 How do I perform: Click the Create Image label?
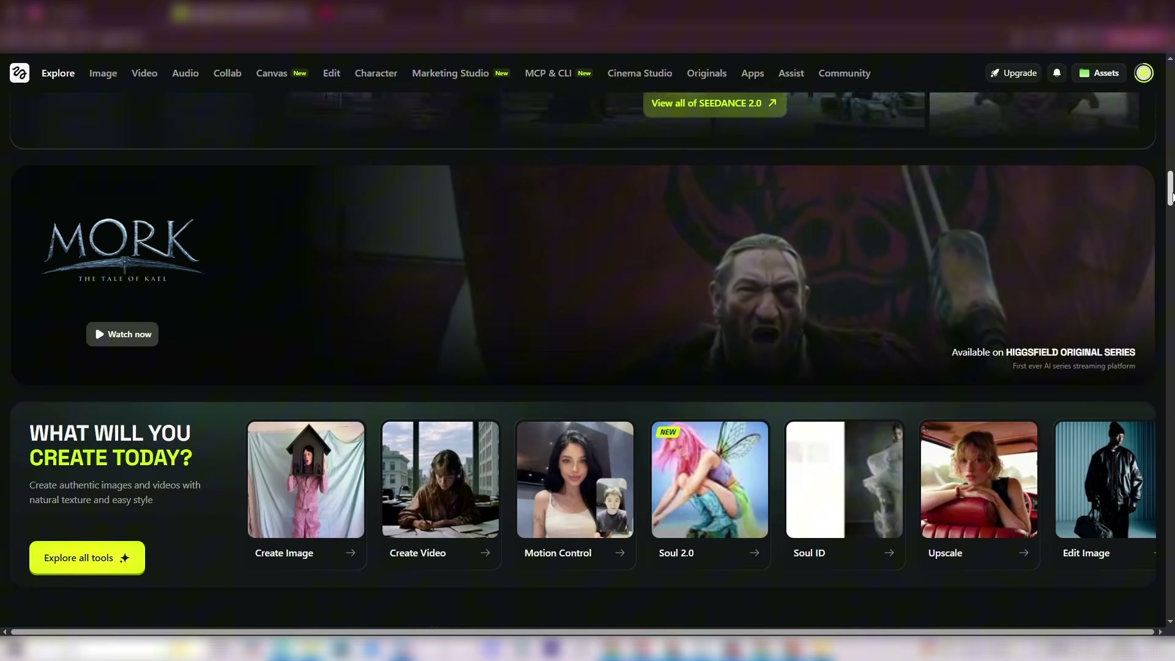[x=284, y=553]
